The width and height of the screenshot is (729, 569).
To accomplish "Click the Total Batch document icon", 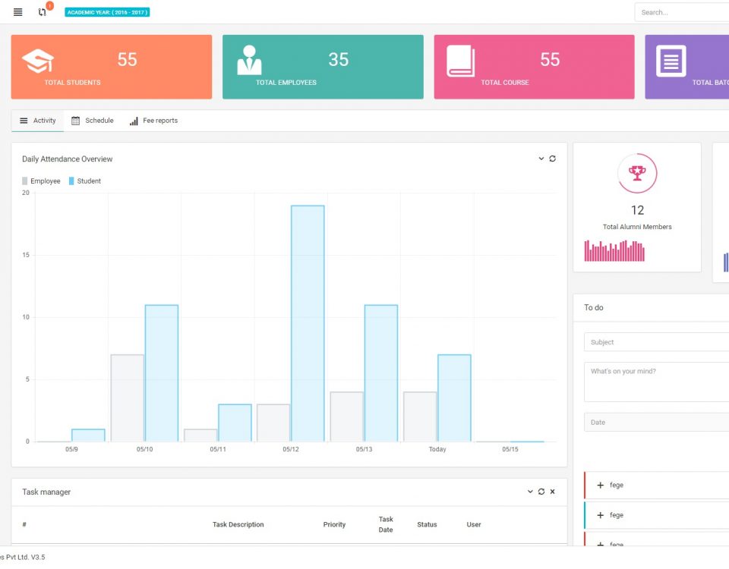I will (x=671, y=61).
